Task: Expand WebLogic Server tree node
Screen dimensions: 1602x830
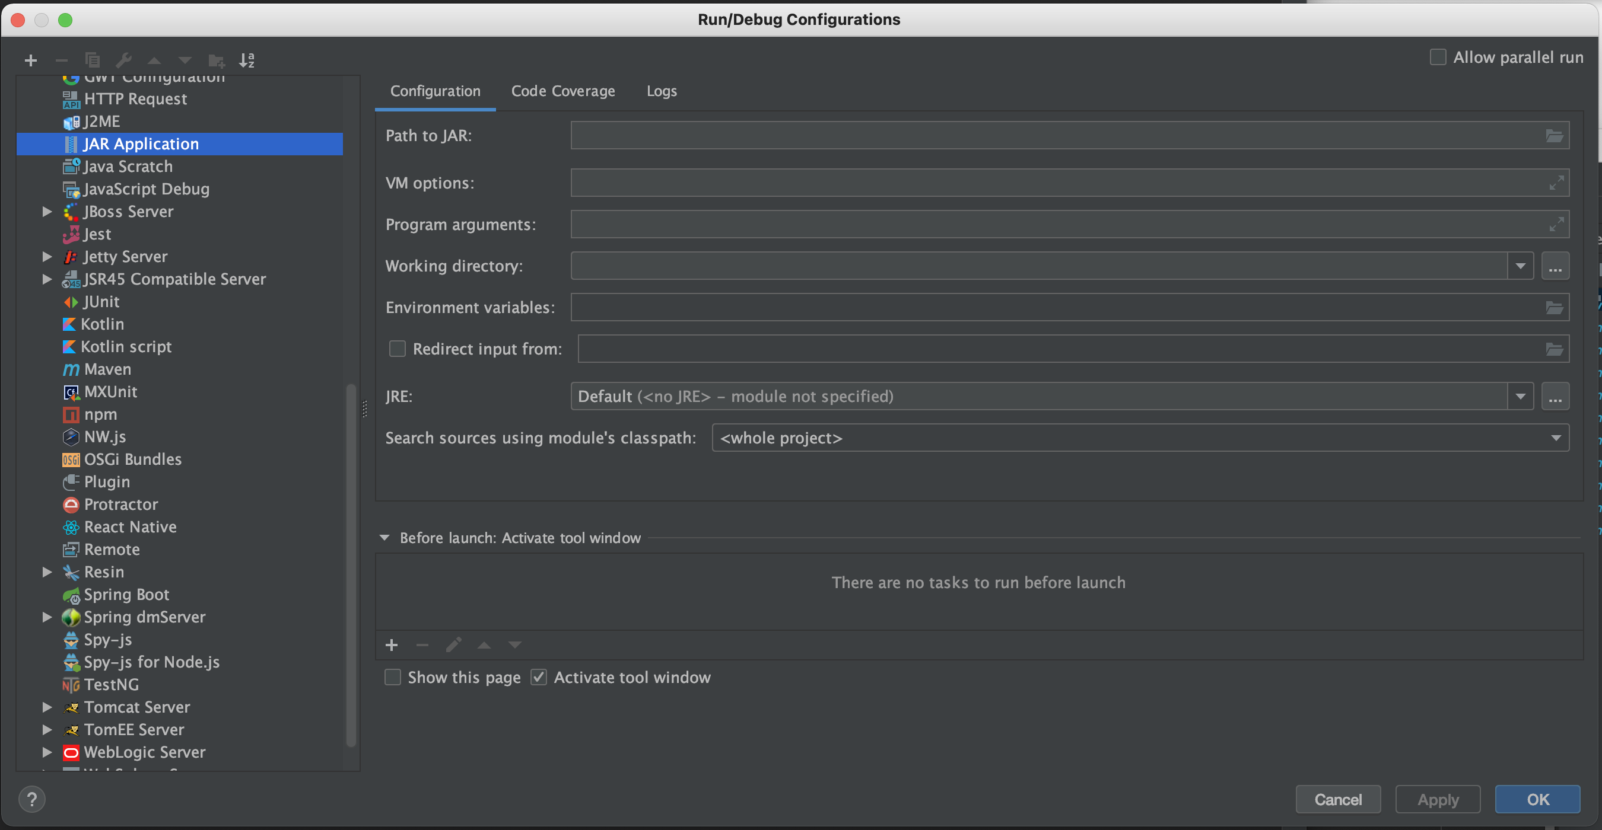Action: tap(47, 752)
